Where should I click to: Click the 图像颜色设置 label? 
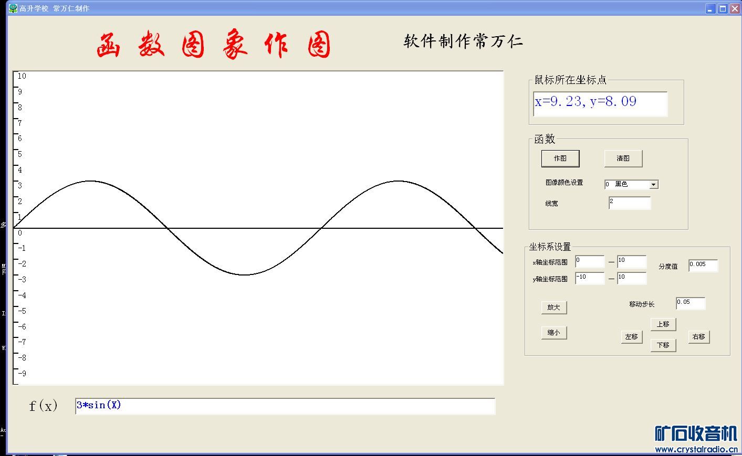point(564,183)
